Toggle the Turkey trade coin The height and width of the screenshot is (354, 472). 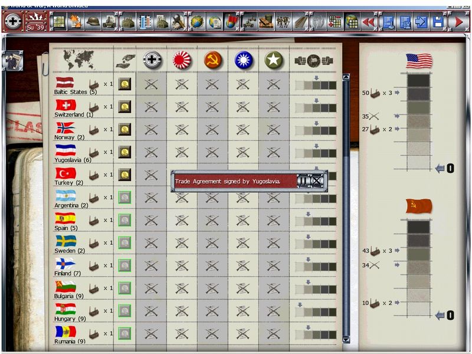(124, 175)
